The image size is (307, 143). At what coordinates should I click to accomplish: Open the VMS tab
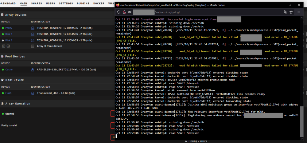[111, 3]
